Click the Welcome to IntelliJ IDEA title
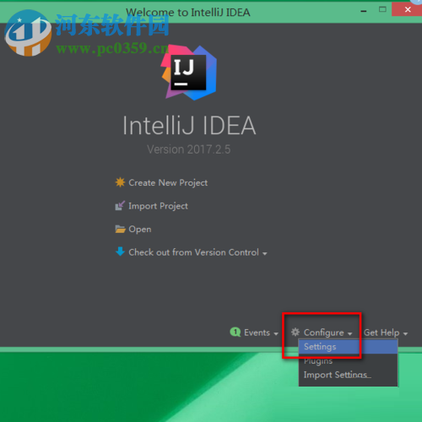Screen dimensions: 422x422 coord(188,13)
